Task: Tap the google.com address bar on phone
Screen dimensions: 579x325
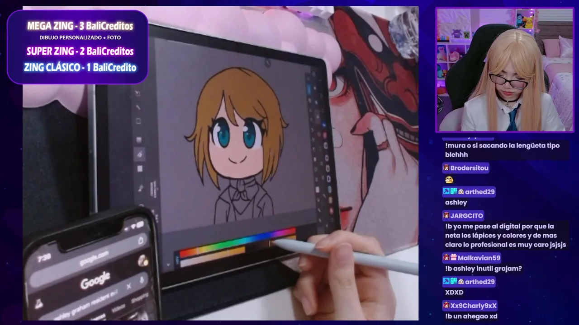Action: pos(94,258)
